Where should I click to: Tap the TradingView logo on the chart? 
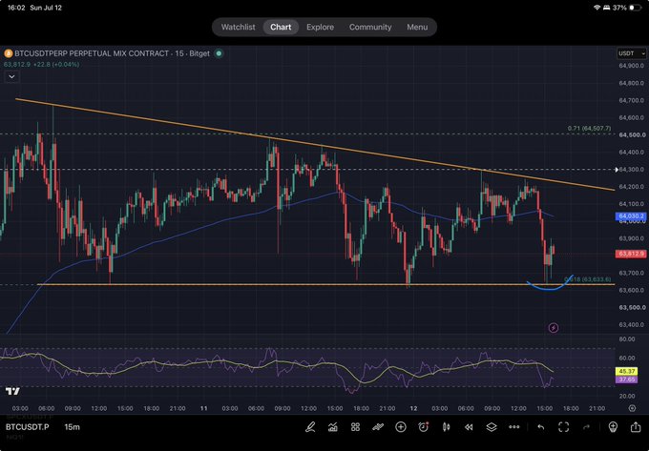coord(12,391)
